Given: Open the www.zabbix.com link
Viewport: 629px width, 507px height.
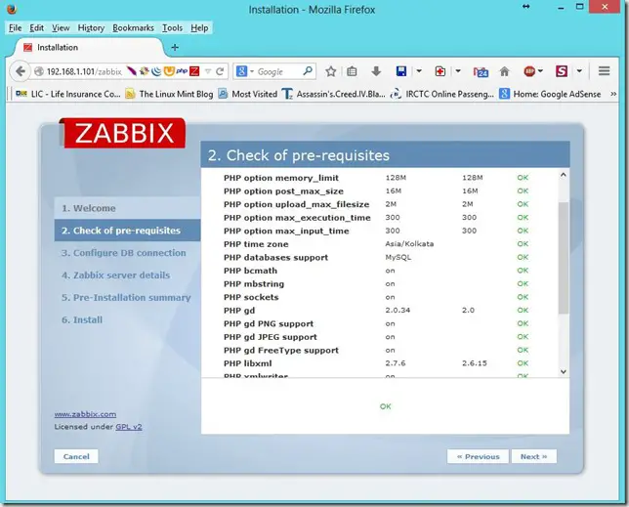Looking at the screenshot, I should [x=85, y=414].
